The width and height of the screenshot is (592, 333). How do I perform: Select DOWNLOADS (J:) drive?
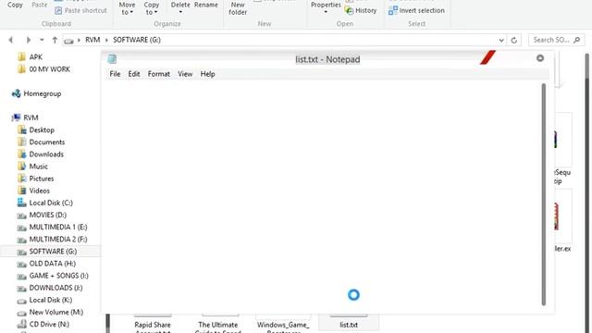click(x=55, y=288)
